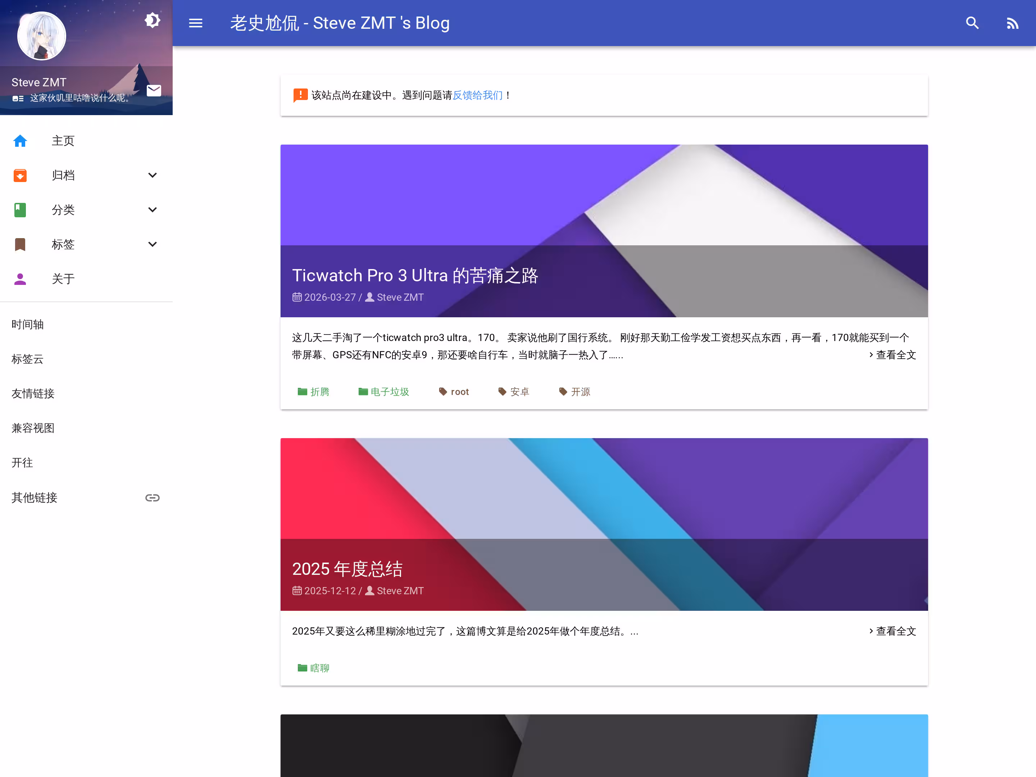Click the 反馈给我们 feedback link

pyautogui.click(x=477, y=96)
